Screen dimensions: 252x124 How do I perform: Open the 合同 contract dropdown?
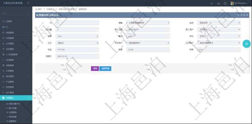pos(219,23)
